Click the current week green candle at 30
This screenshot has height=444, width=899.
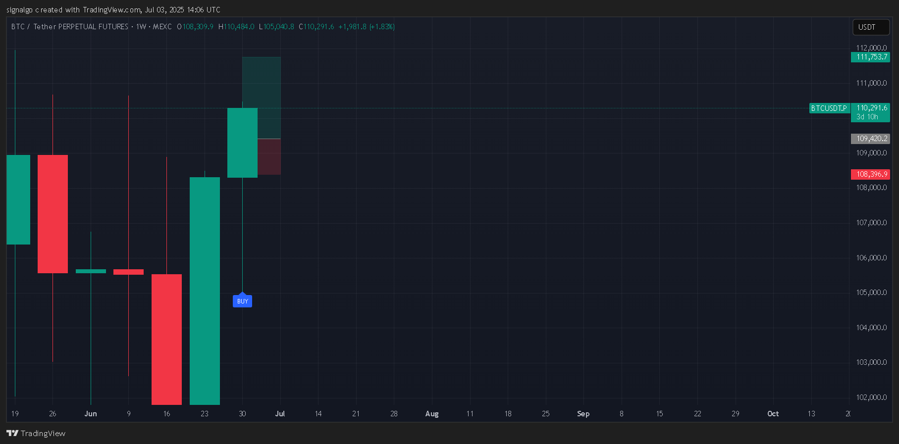tap(242, 143)
